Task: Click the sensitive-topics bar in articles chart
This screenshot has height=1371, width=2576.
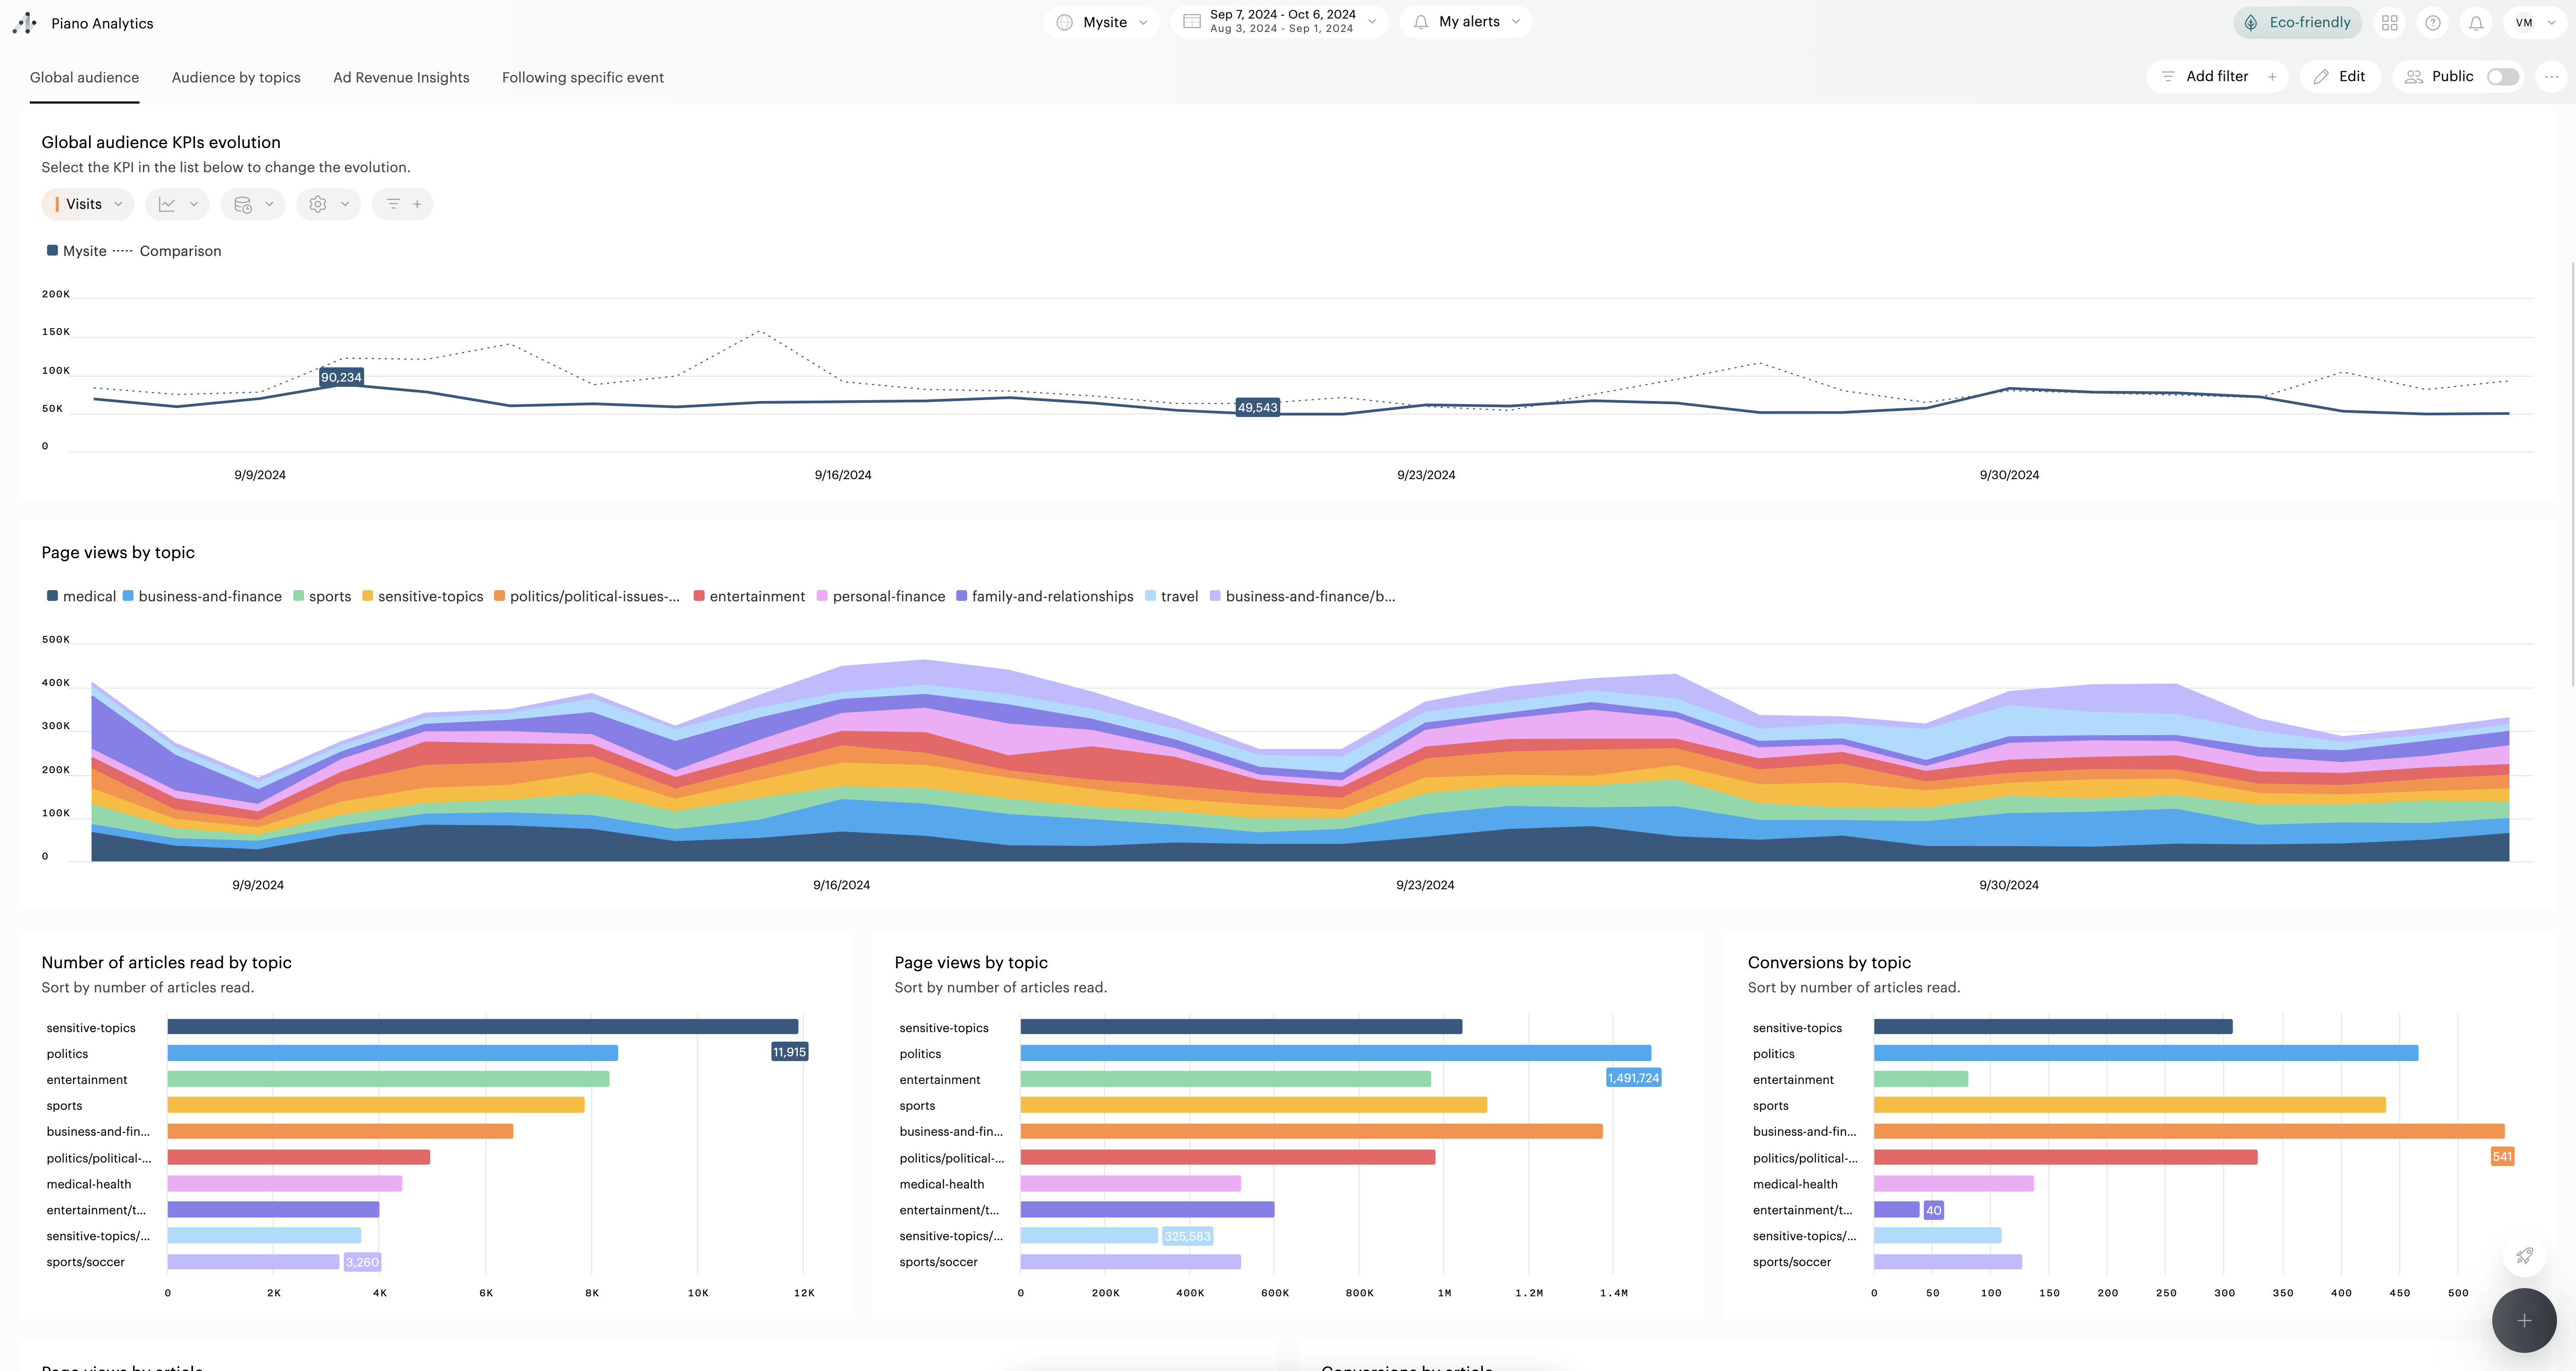Action: 482,1026
